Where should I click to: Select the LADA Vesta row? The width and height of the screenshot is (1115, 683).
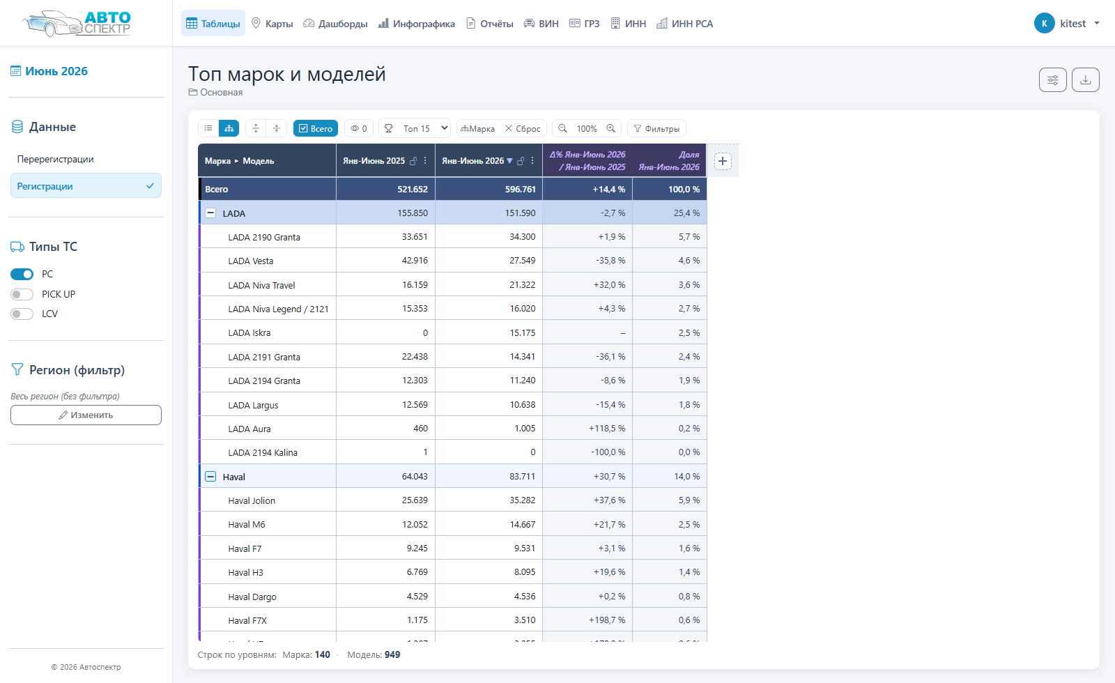point(453,261)
